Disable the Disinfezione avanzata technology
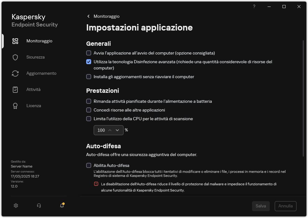The height and width of the screenshot is (218, 308). click(89, 62)
